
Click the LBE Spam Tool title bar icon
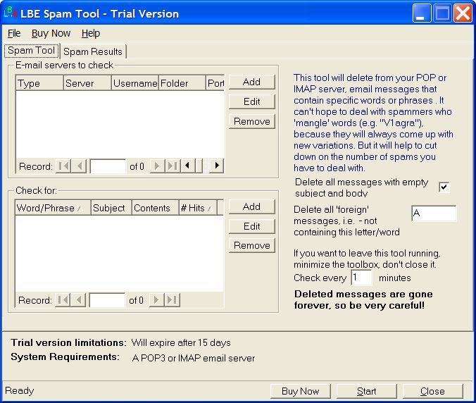pyautogui.click(x=10, y=13)
